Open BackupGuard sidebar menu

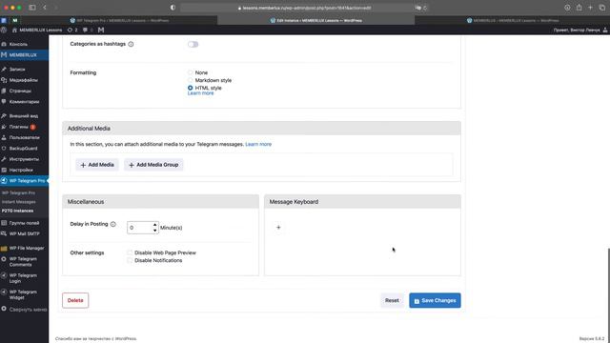24,149
